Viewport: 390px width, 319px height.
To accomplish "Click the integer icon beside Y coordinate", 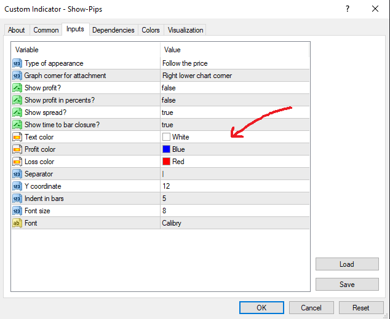I will pyautogui.click(x=17, y=186).
